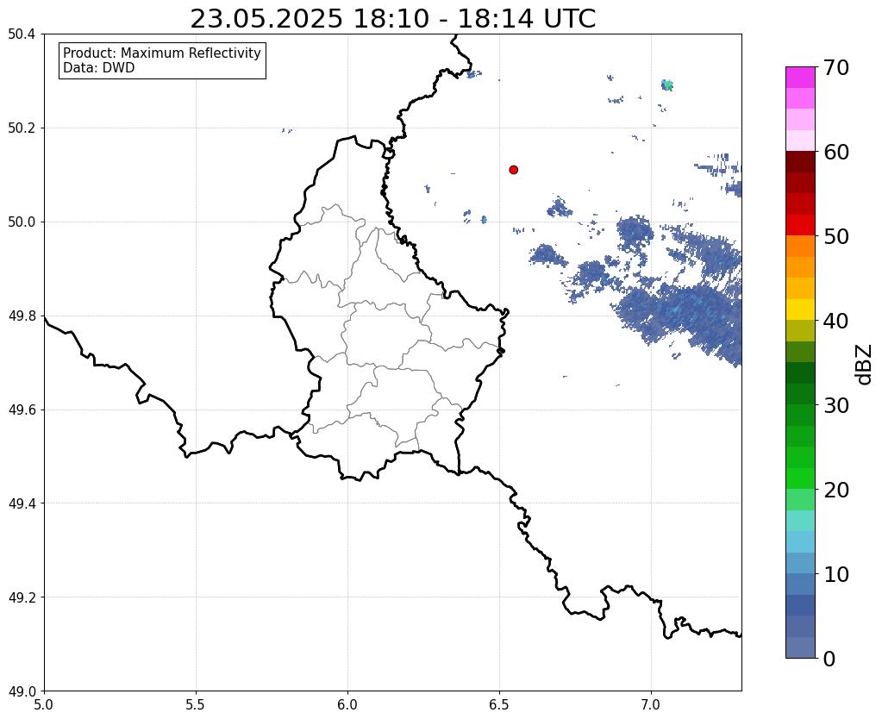Click the latitude axis label 50.4

point(22,34)
